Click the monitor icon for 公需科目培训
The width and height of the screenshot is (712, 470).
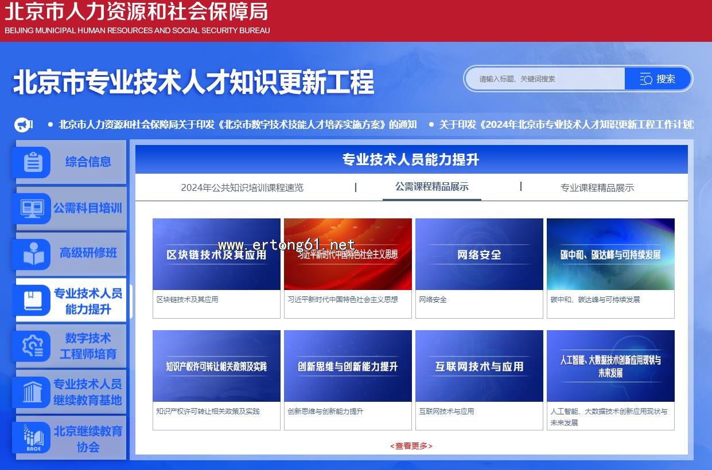click(32, 209)
